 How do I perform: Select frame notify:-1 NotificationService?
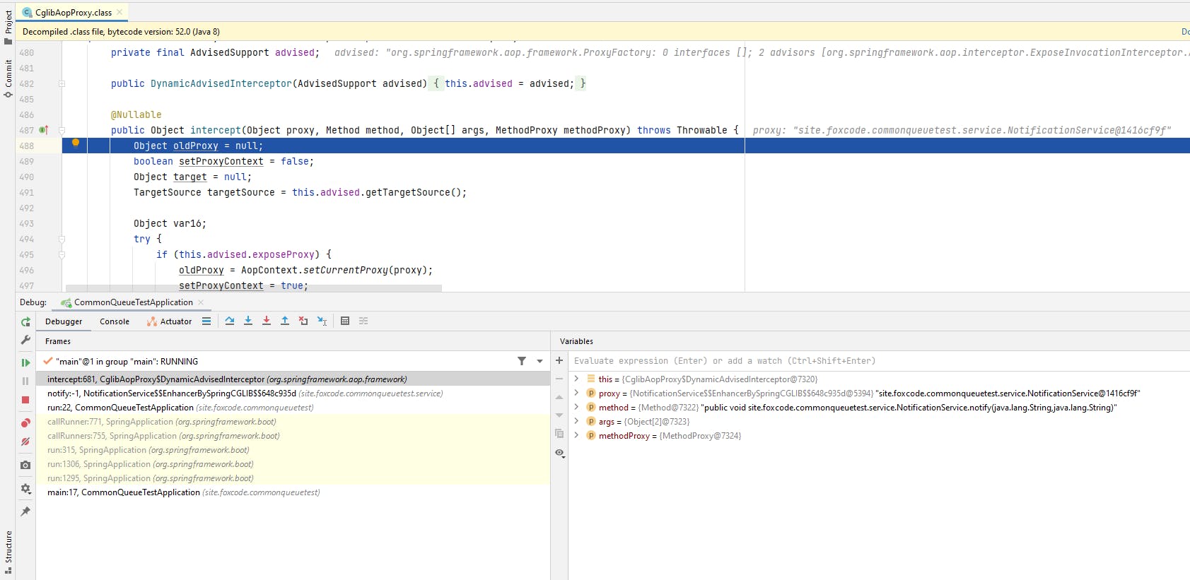(293, 393)
